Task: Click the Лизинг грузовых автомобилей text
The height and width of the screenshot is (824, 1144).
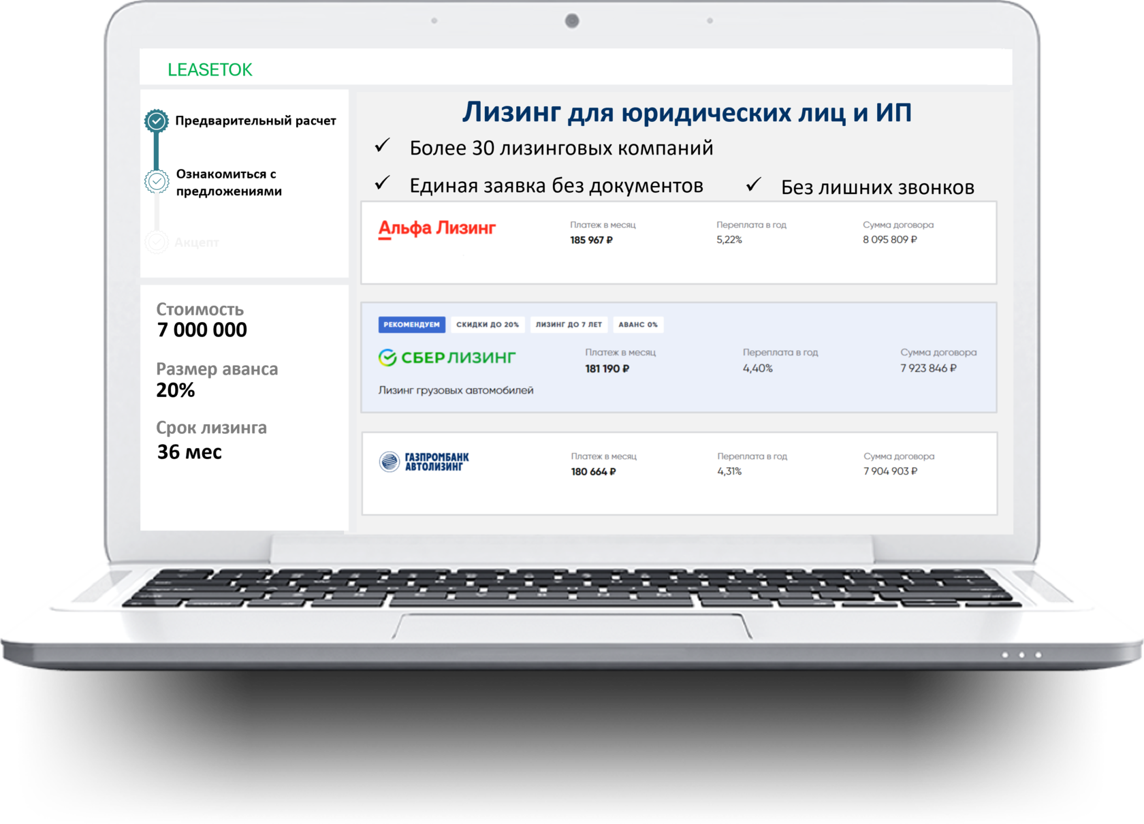Action: (456, 390)
